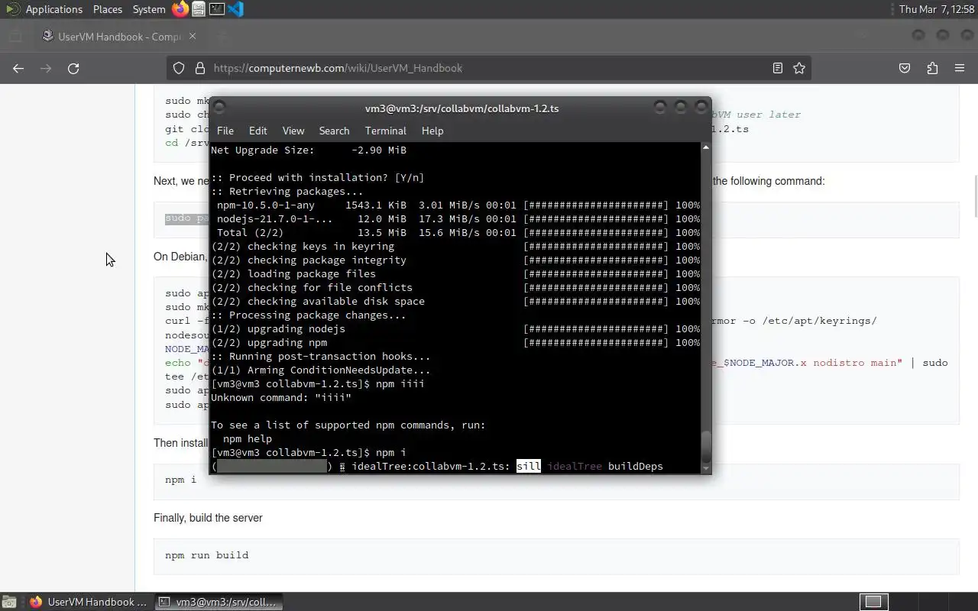
Task: Click terminal line 'Unknown command: "iiii"'
Action: (x=281, y=398)
